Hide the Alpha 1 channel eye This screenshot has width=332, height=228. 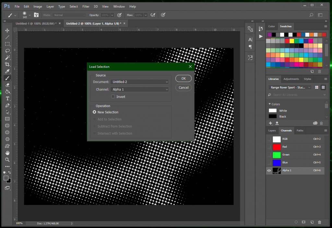(269, 170)
